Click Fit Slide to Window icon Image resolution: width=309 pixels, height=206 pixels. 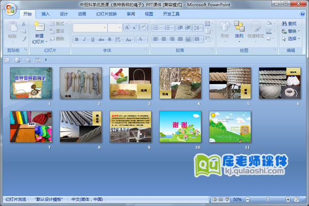point(297,199)
